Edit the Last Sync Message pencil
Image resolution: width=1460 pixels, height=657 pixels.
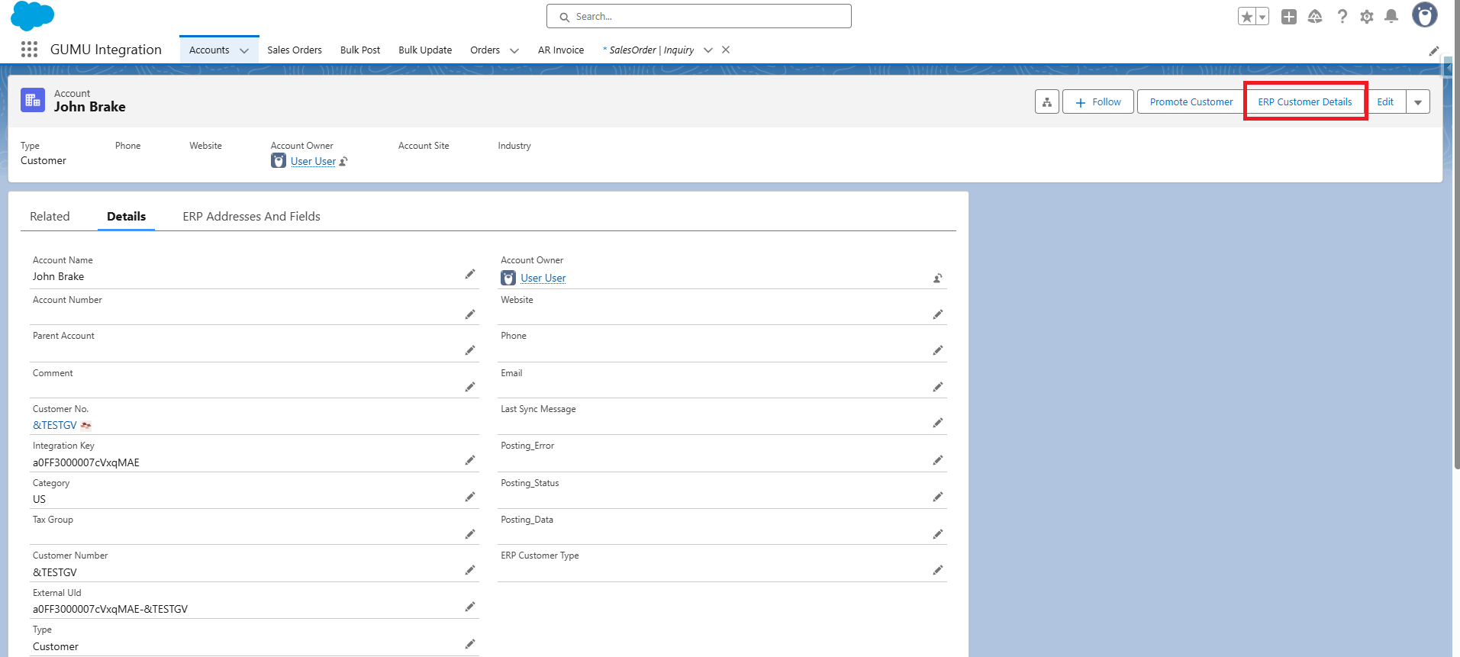point(938,423)
